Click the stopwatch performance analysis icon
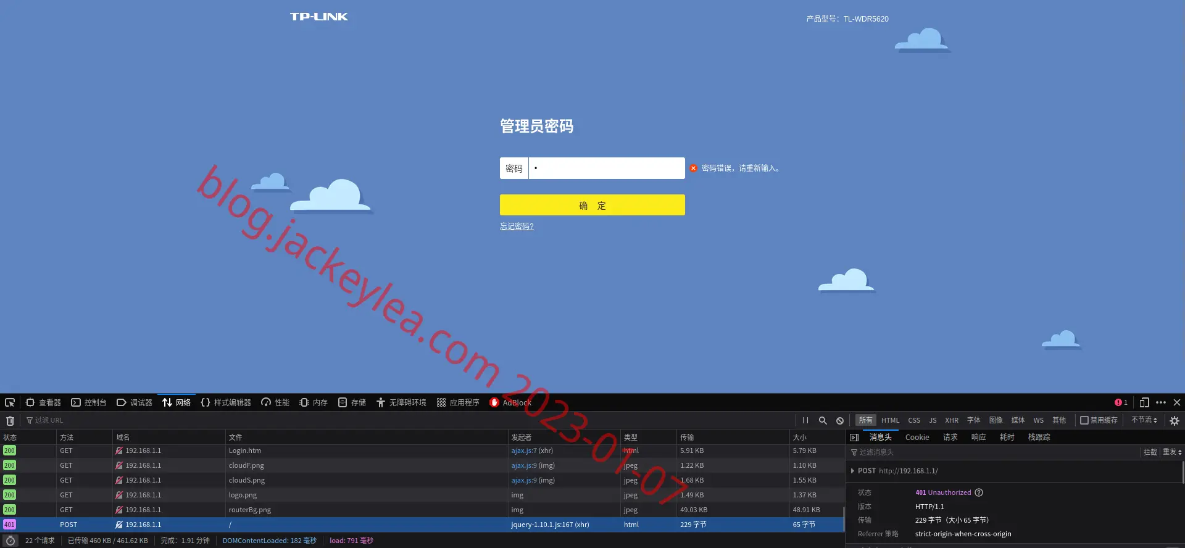This screenshot has height=548, width=1185. point(10,541)
